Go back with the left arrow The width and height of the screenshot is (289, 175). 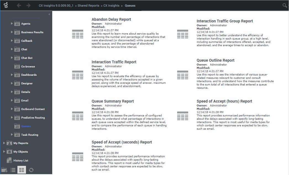click(19, 5)
